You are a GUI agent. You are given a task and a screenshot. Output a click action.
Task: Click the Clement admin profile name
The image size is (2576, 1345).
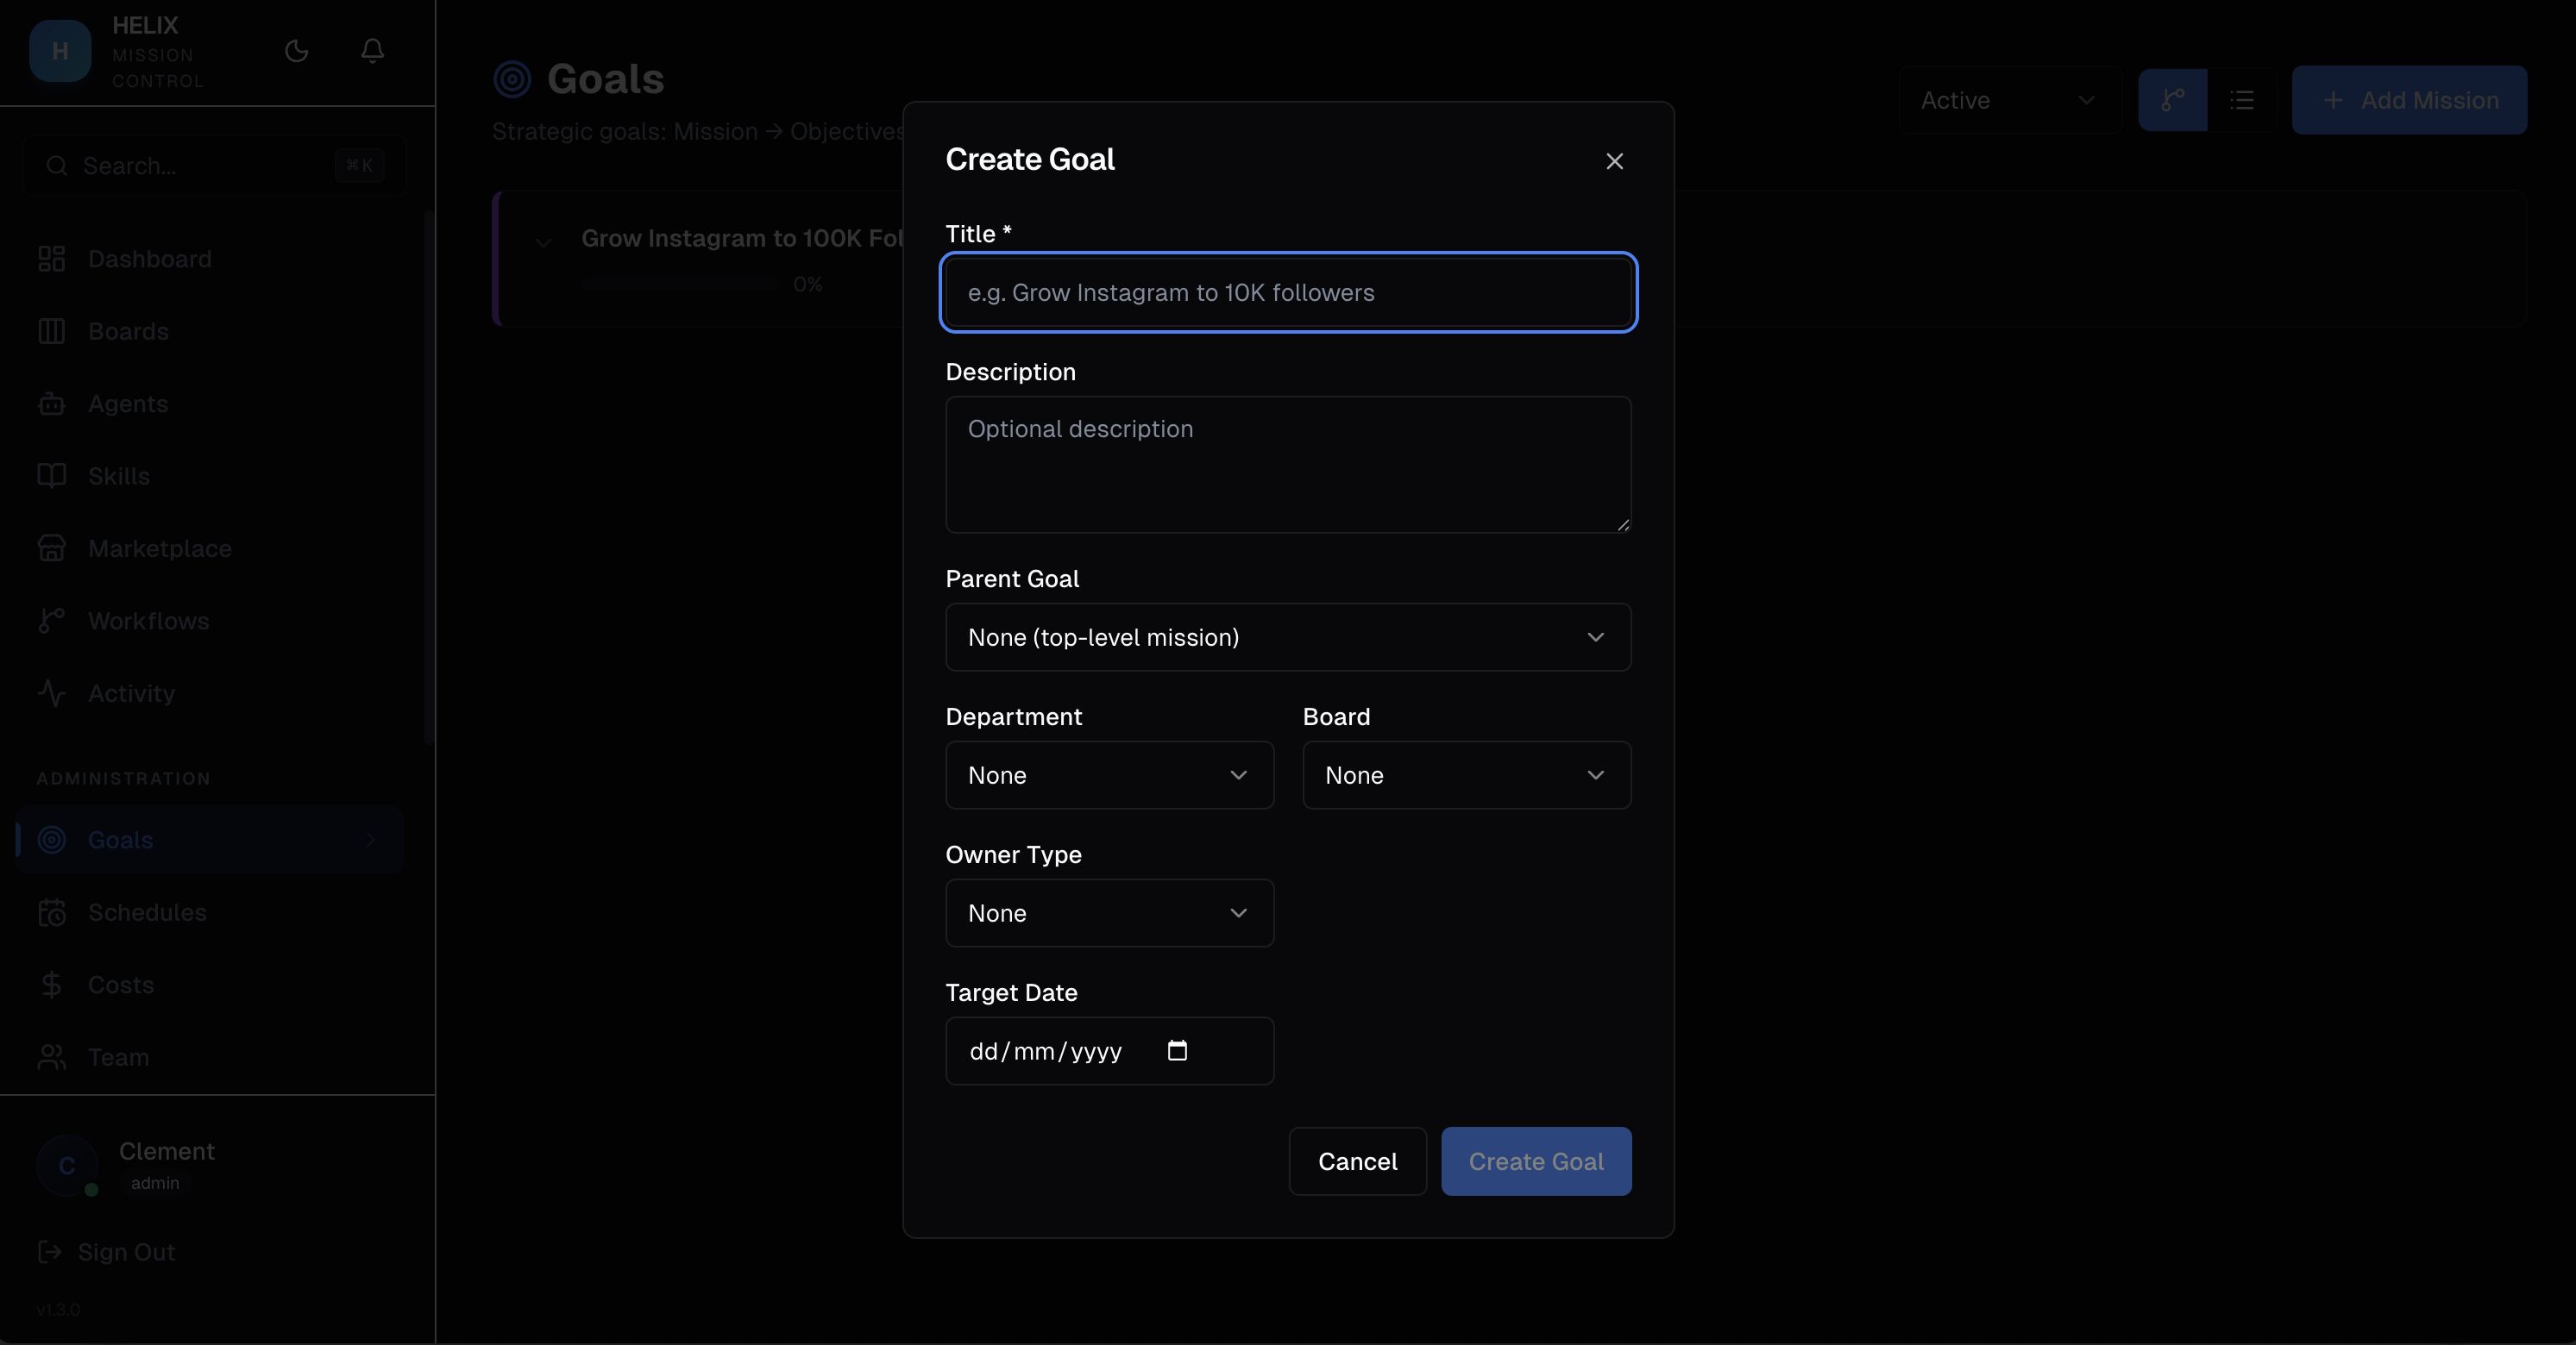(166, 1151)
